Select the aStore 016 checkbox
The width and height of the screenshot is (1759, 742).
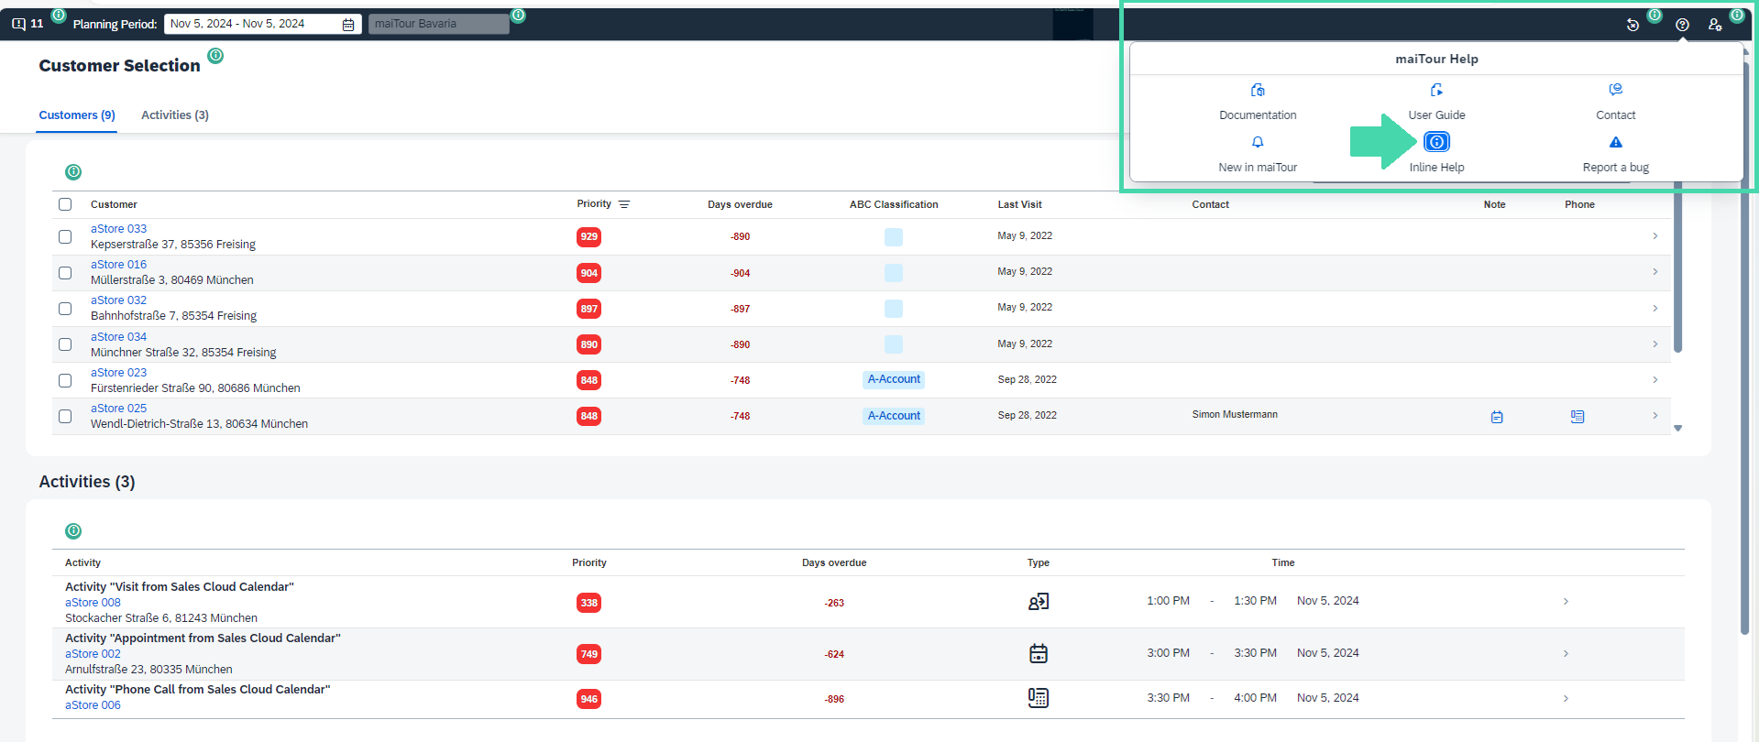[65, 273]
